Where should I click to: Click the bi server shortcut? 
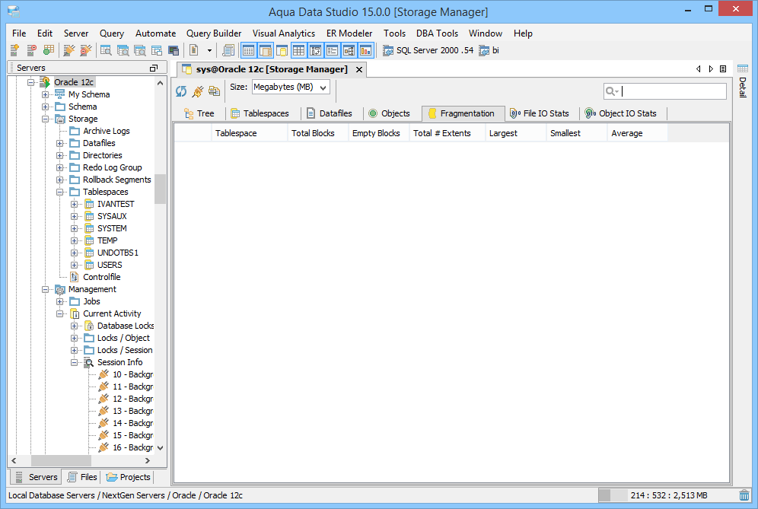489,50
